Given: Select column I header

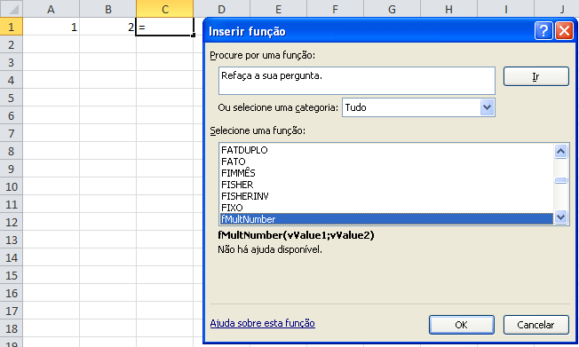Looking at the screenshot, I should (x=506, y=9).
